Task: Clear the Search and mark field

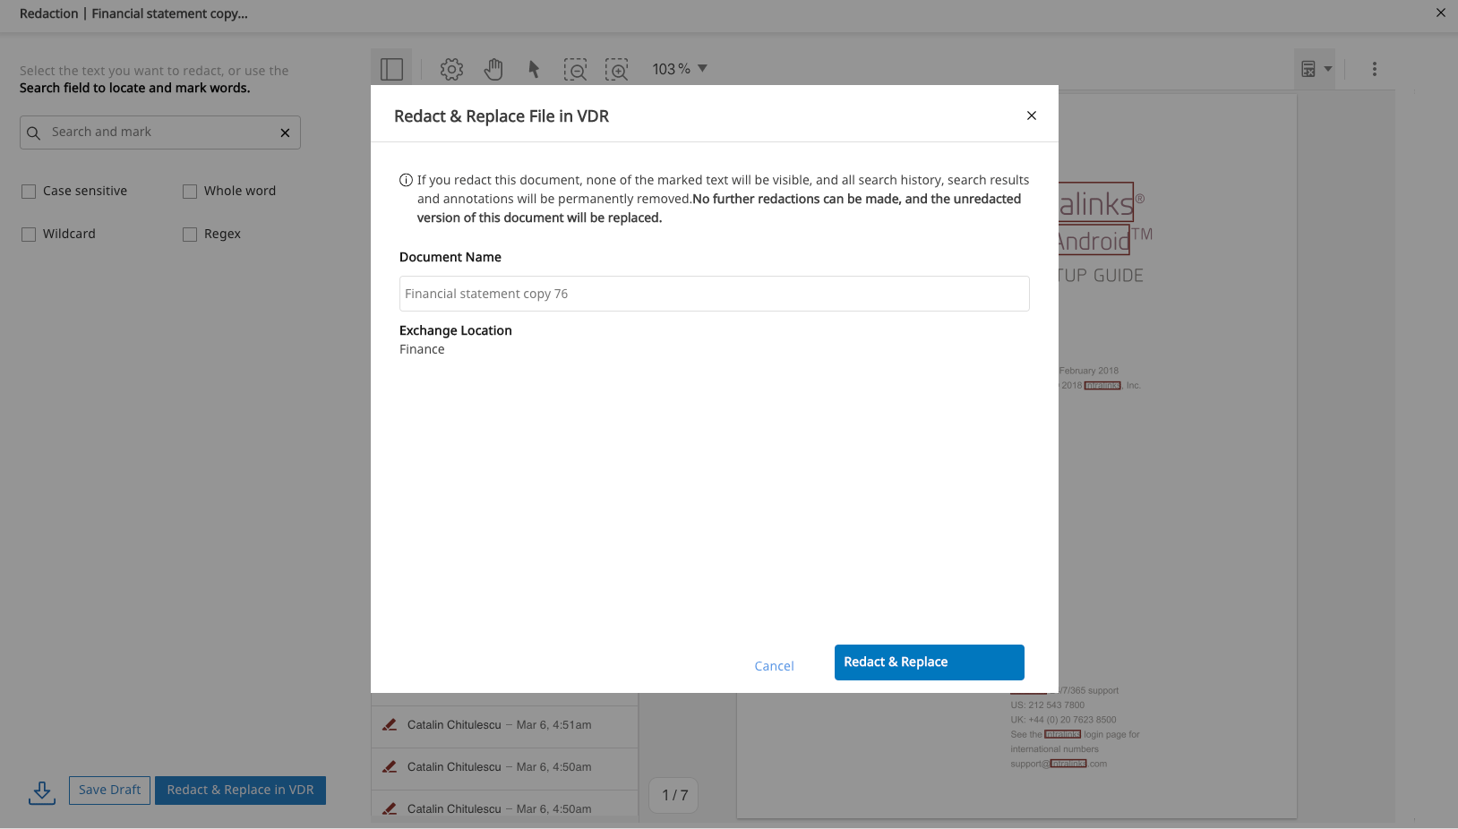Action: pos(285,132)
